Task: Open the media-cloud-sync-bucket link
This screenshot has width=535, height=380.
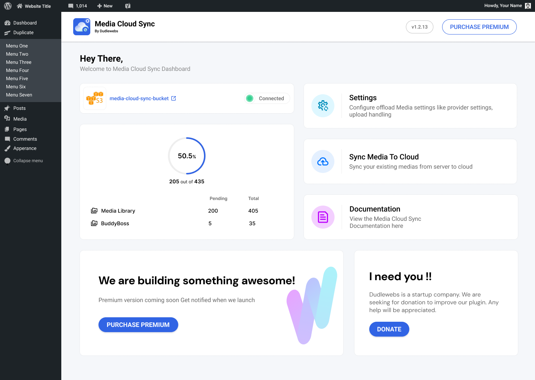Action: point(140,98)
